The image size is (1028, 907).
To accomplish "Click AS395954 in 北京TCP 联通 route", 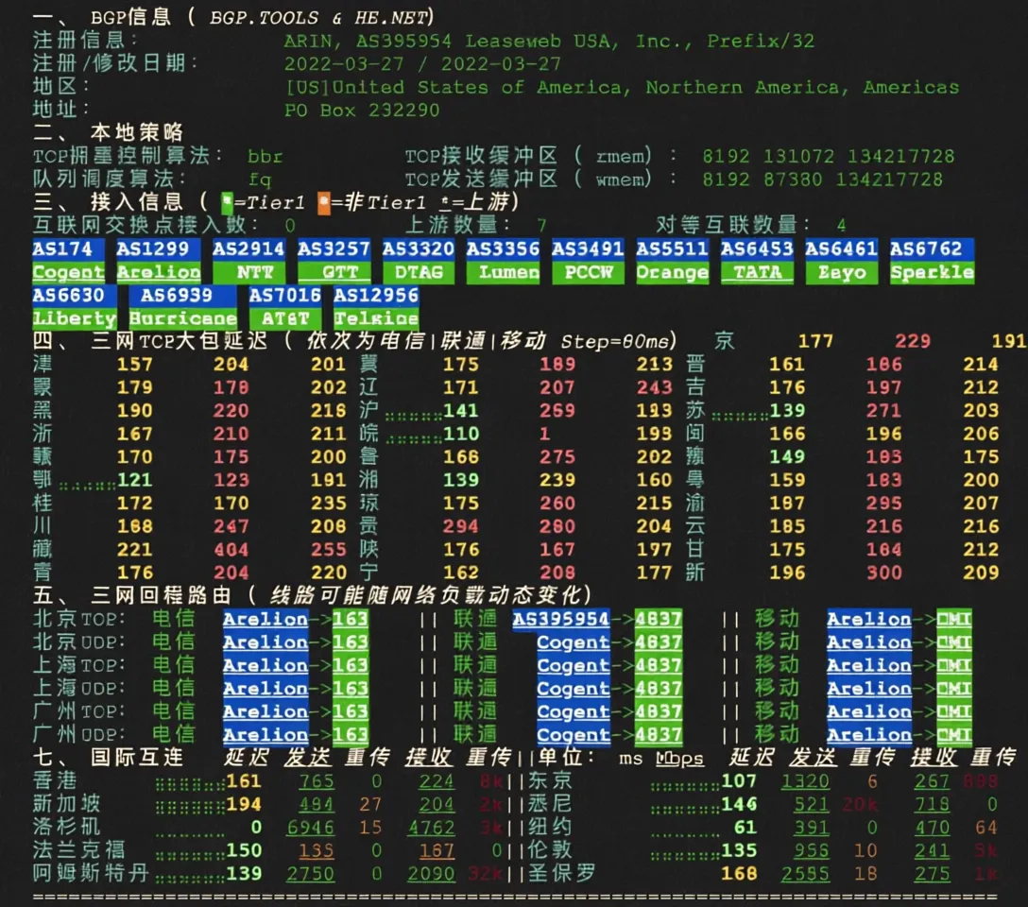I will (560, 619).
